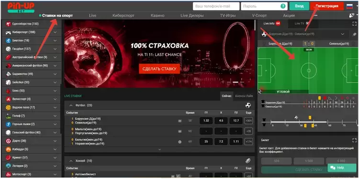Screen dimensions: 359x179
Task: Expand the Гэльский футбол (40) category
Action: (x=55, y=133)
